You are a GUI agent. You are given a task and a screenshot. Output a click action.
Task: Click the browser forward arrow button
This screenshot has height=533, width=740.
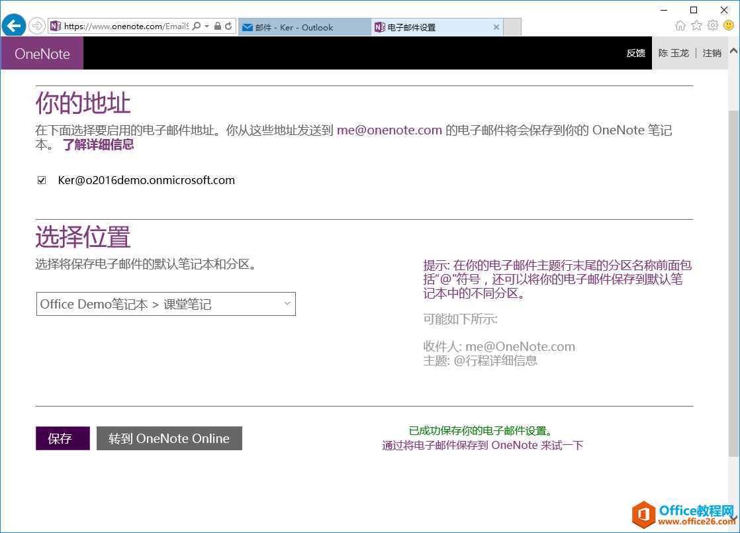tap(37, 26)
